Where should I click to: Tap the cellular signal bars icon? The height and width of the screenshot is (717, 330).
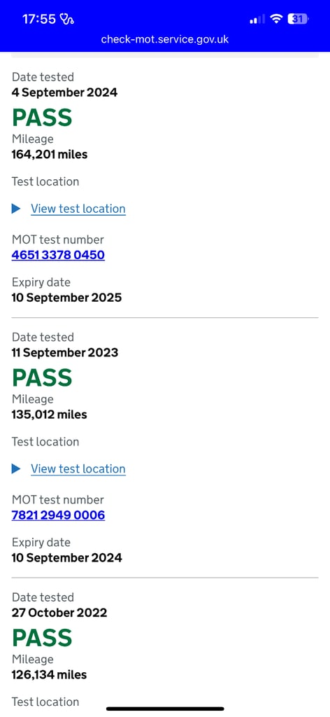click(257, 19)
